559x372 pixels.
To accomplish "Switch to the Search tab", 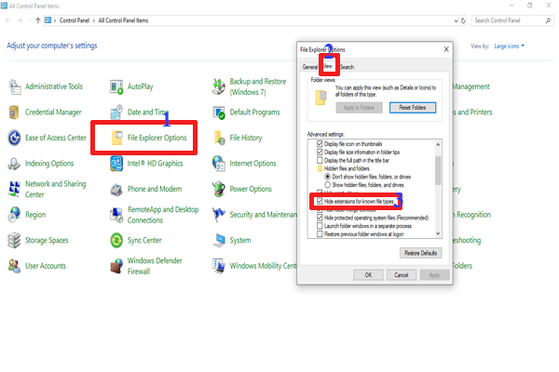I will point(347,67).
